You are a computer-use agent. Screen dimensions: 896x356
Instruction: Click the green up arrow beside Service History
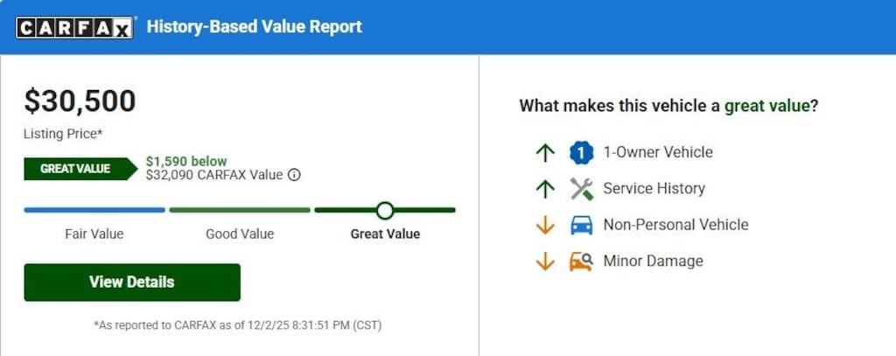(545, 189)
